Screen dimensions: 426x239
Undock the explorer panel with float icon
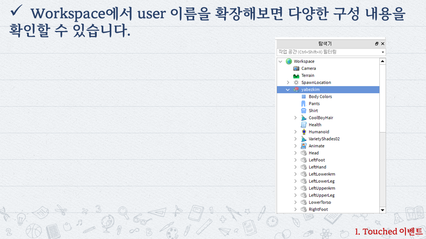point(377,44)
